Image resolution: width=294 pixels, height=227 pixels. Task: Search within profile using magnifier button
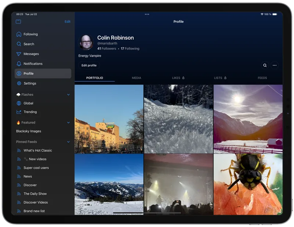[x=265, y=65]
